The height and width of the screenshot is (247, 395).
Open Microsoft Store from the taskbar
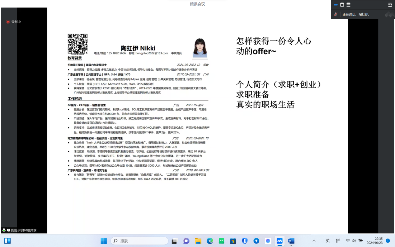[233, 241]
